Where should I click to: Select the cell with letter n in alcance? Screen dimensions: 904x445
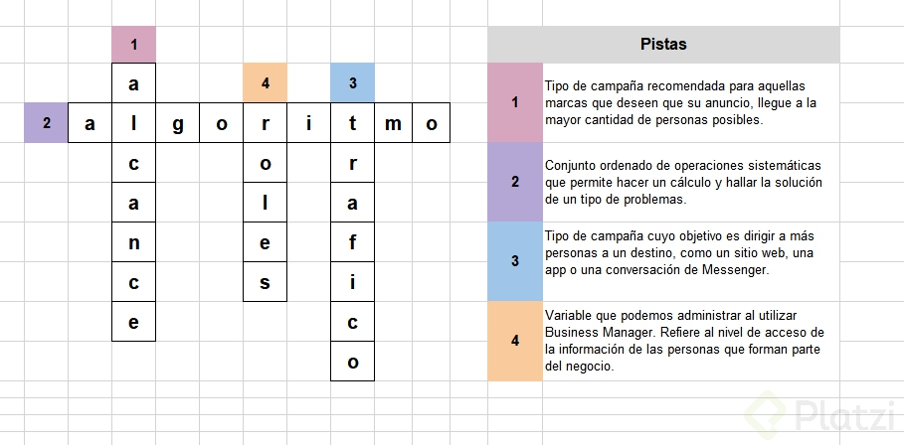click(x=133, y=241)
